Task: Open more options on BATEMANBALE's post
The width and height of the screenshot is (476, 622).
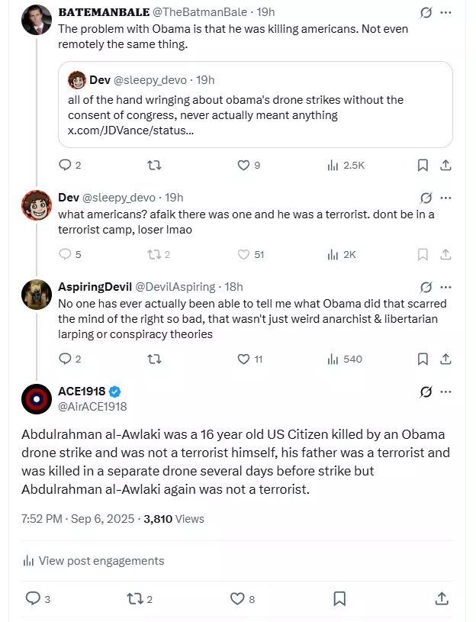Action: (446, 13)
